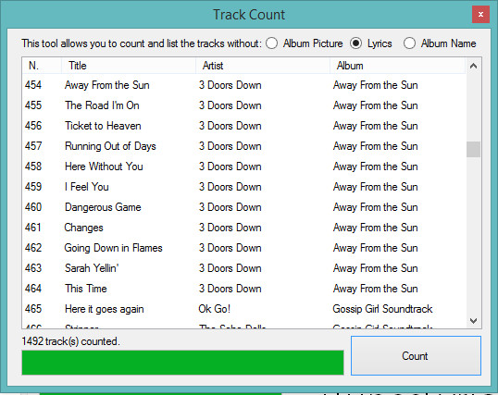498x395 pixels.
Task: Click the Count button
Action: point(416,355)
